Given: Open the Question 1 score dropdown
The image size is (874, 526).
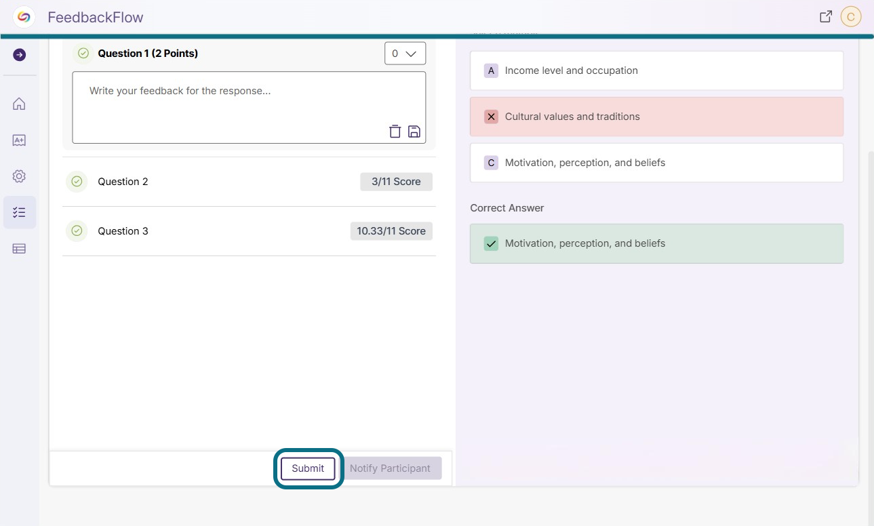Looking at the screenshot, I should (x=405, y=54).
